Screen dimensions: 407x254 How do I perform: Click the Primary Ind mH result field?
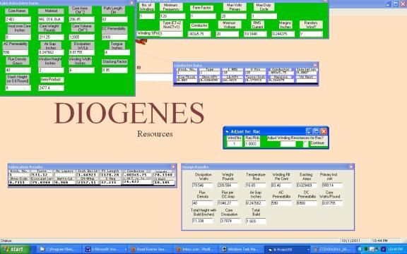coord(332,186)
